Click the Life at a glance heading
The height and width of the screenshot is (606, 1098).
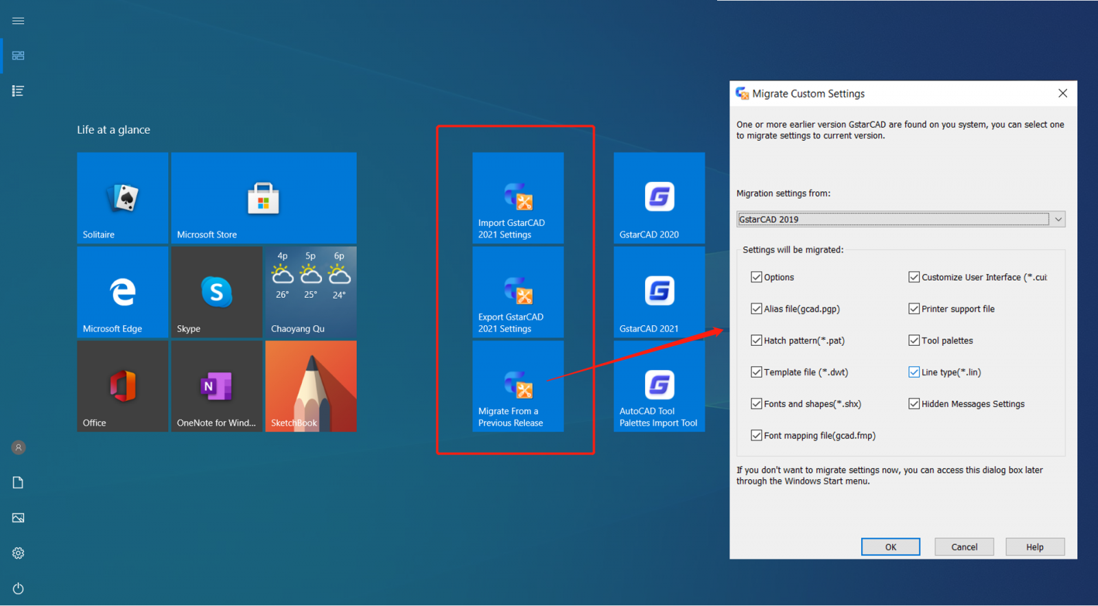pos(113,130)
